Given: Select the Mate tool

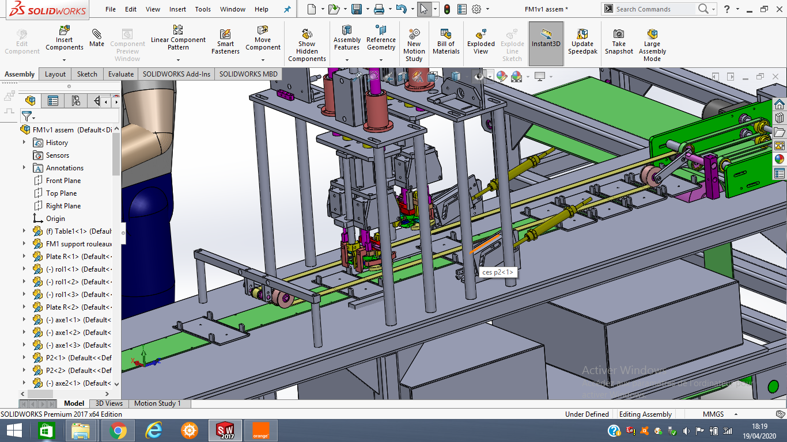Looking at the screenshot, I should 97,38.
